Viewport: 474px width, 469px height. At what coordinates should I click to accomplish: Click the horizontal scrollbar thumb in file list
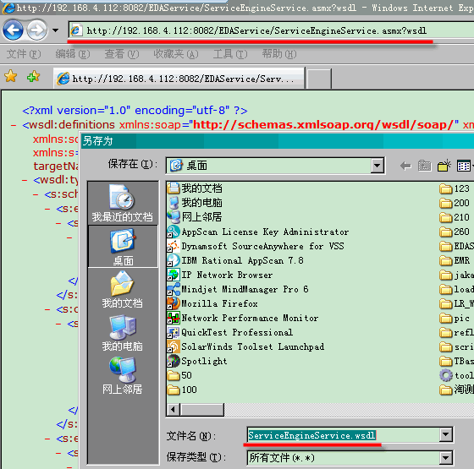click(202, 410)
